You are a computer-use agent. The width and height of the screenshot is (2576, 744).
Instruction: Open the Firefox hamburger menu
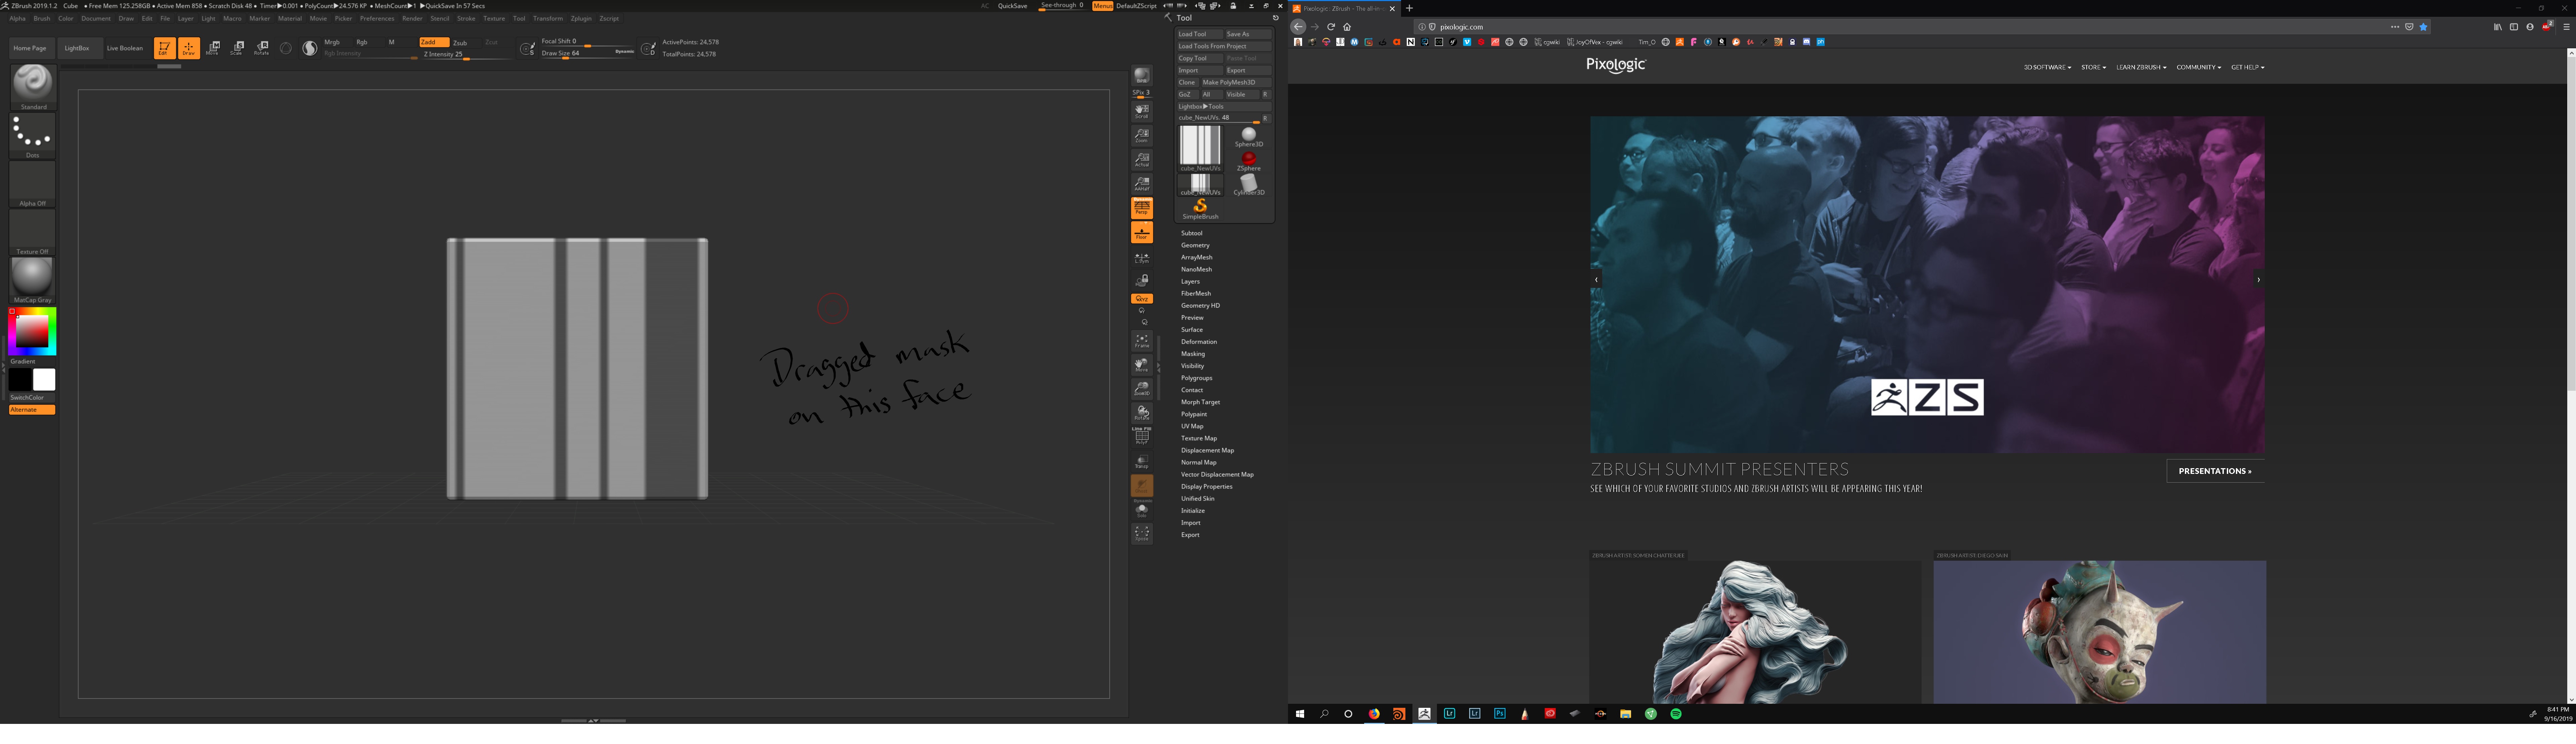coord(2566,27)
